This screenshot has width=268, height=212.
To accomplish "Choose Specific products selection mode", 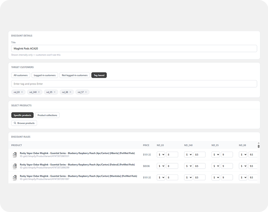I will click(x=22, y=115).
